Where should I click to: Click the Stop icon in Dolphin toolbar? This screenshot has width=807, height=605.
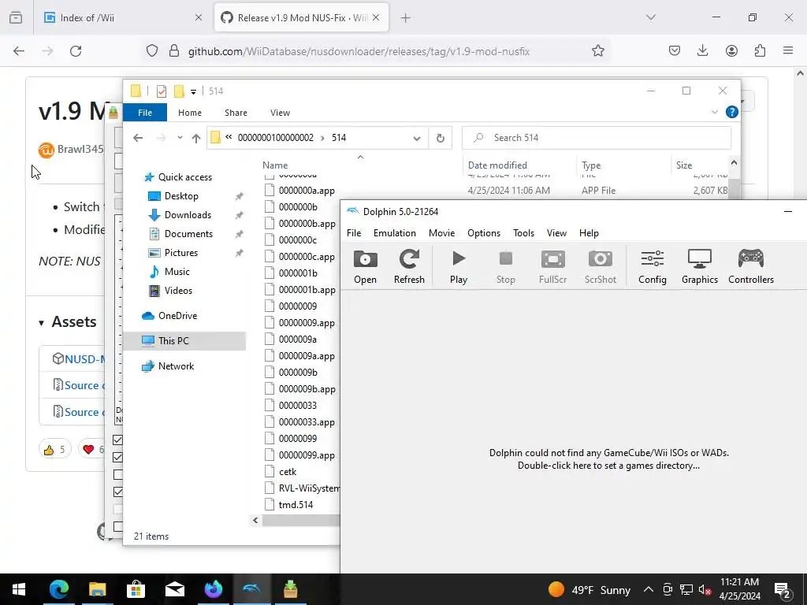pyautogui.click(x=505, y=266)
